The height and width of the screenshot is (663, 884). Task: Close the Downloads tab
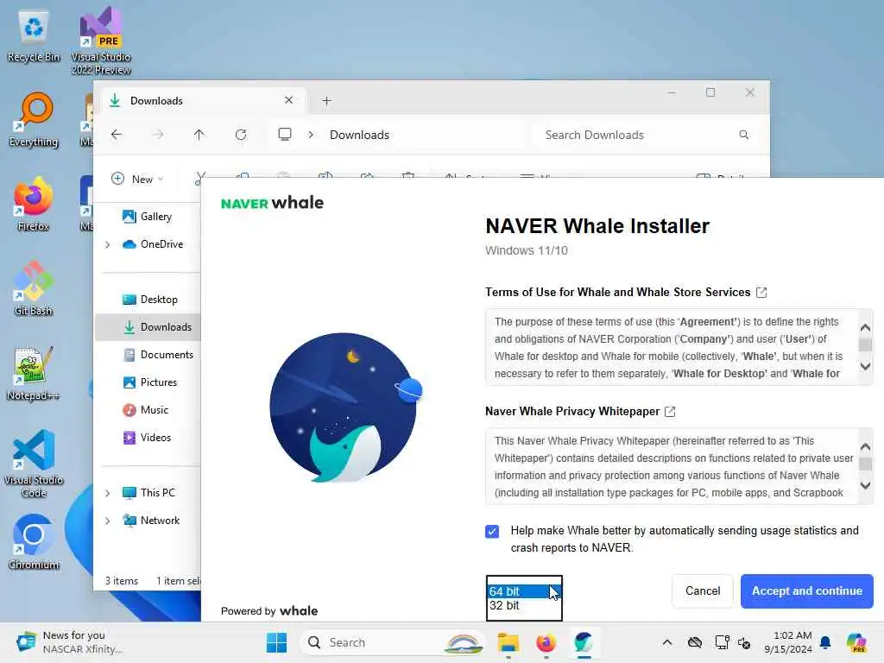tap(288, 100)
